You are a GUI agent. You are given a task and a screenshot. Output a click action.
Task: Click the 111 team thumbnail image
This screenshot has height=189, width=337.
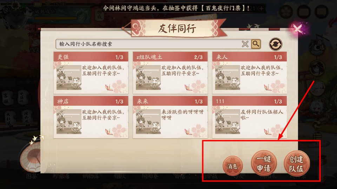click(x=227, y=122)
